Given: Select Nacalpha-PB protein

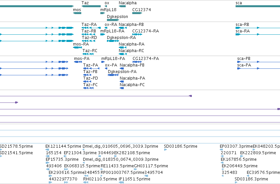Looking at the screenshot, I should [122, 68].
